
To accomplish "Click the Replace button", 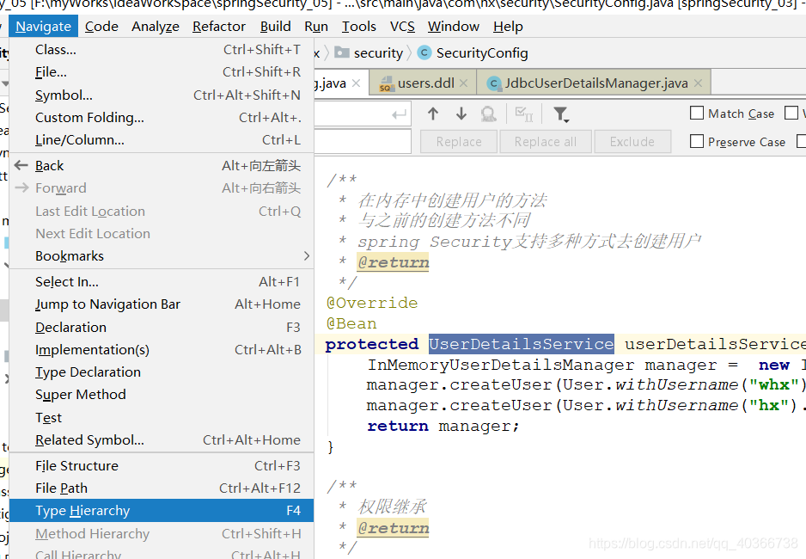I will click(x=459, y=141).
